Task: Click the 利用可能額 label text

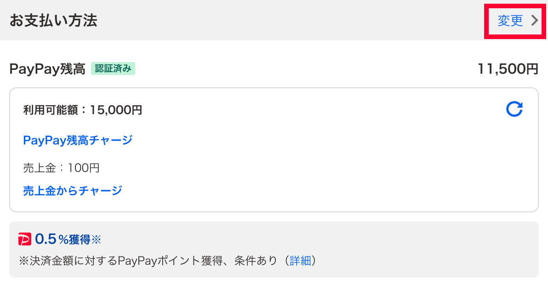Action: point(51,110)
